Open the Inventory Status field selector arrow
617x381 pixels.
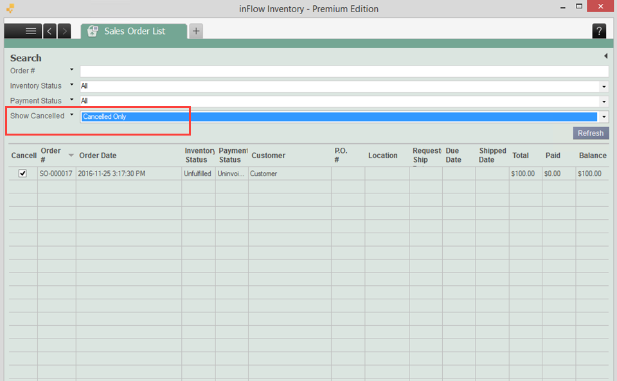point(71,85)
